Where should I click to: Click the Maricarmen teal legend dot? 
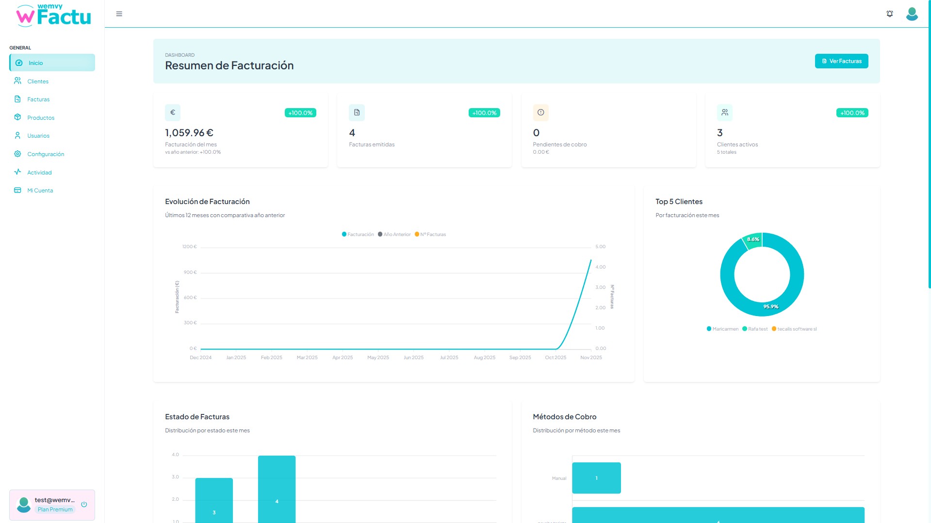coord(708,329)
